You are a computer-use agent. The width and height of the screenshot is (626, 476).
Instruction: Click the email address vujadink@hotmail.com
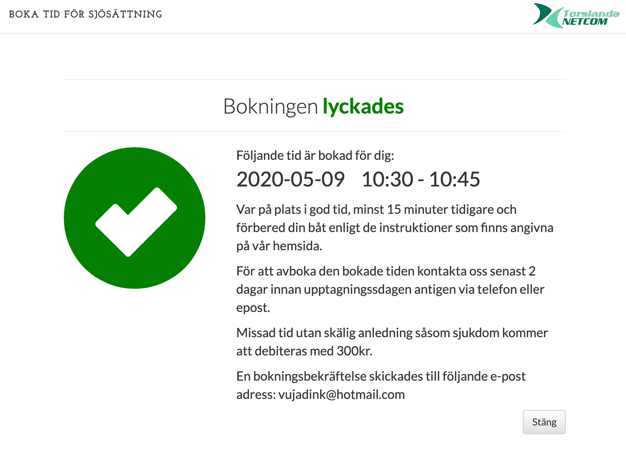[341, 395]
